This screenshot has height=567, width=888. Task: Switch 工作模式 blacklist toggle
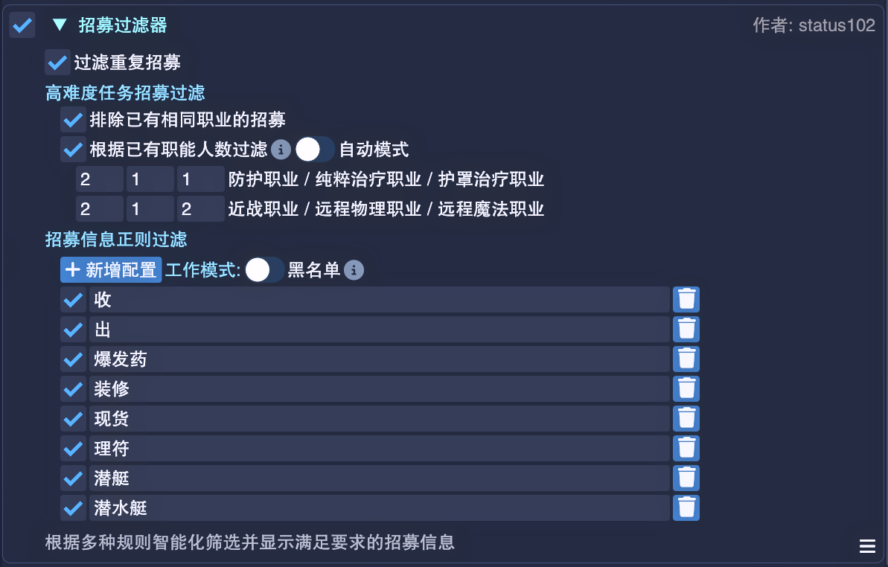pyautogui.click(x=264, y=269)
